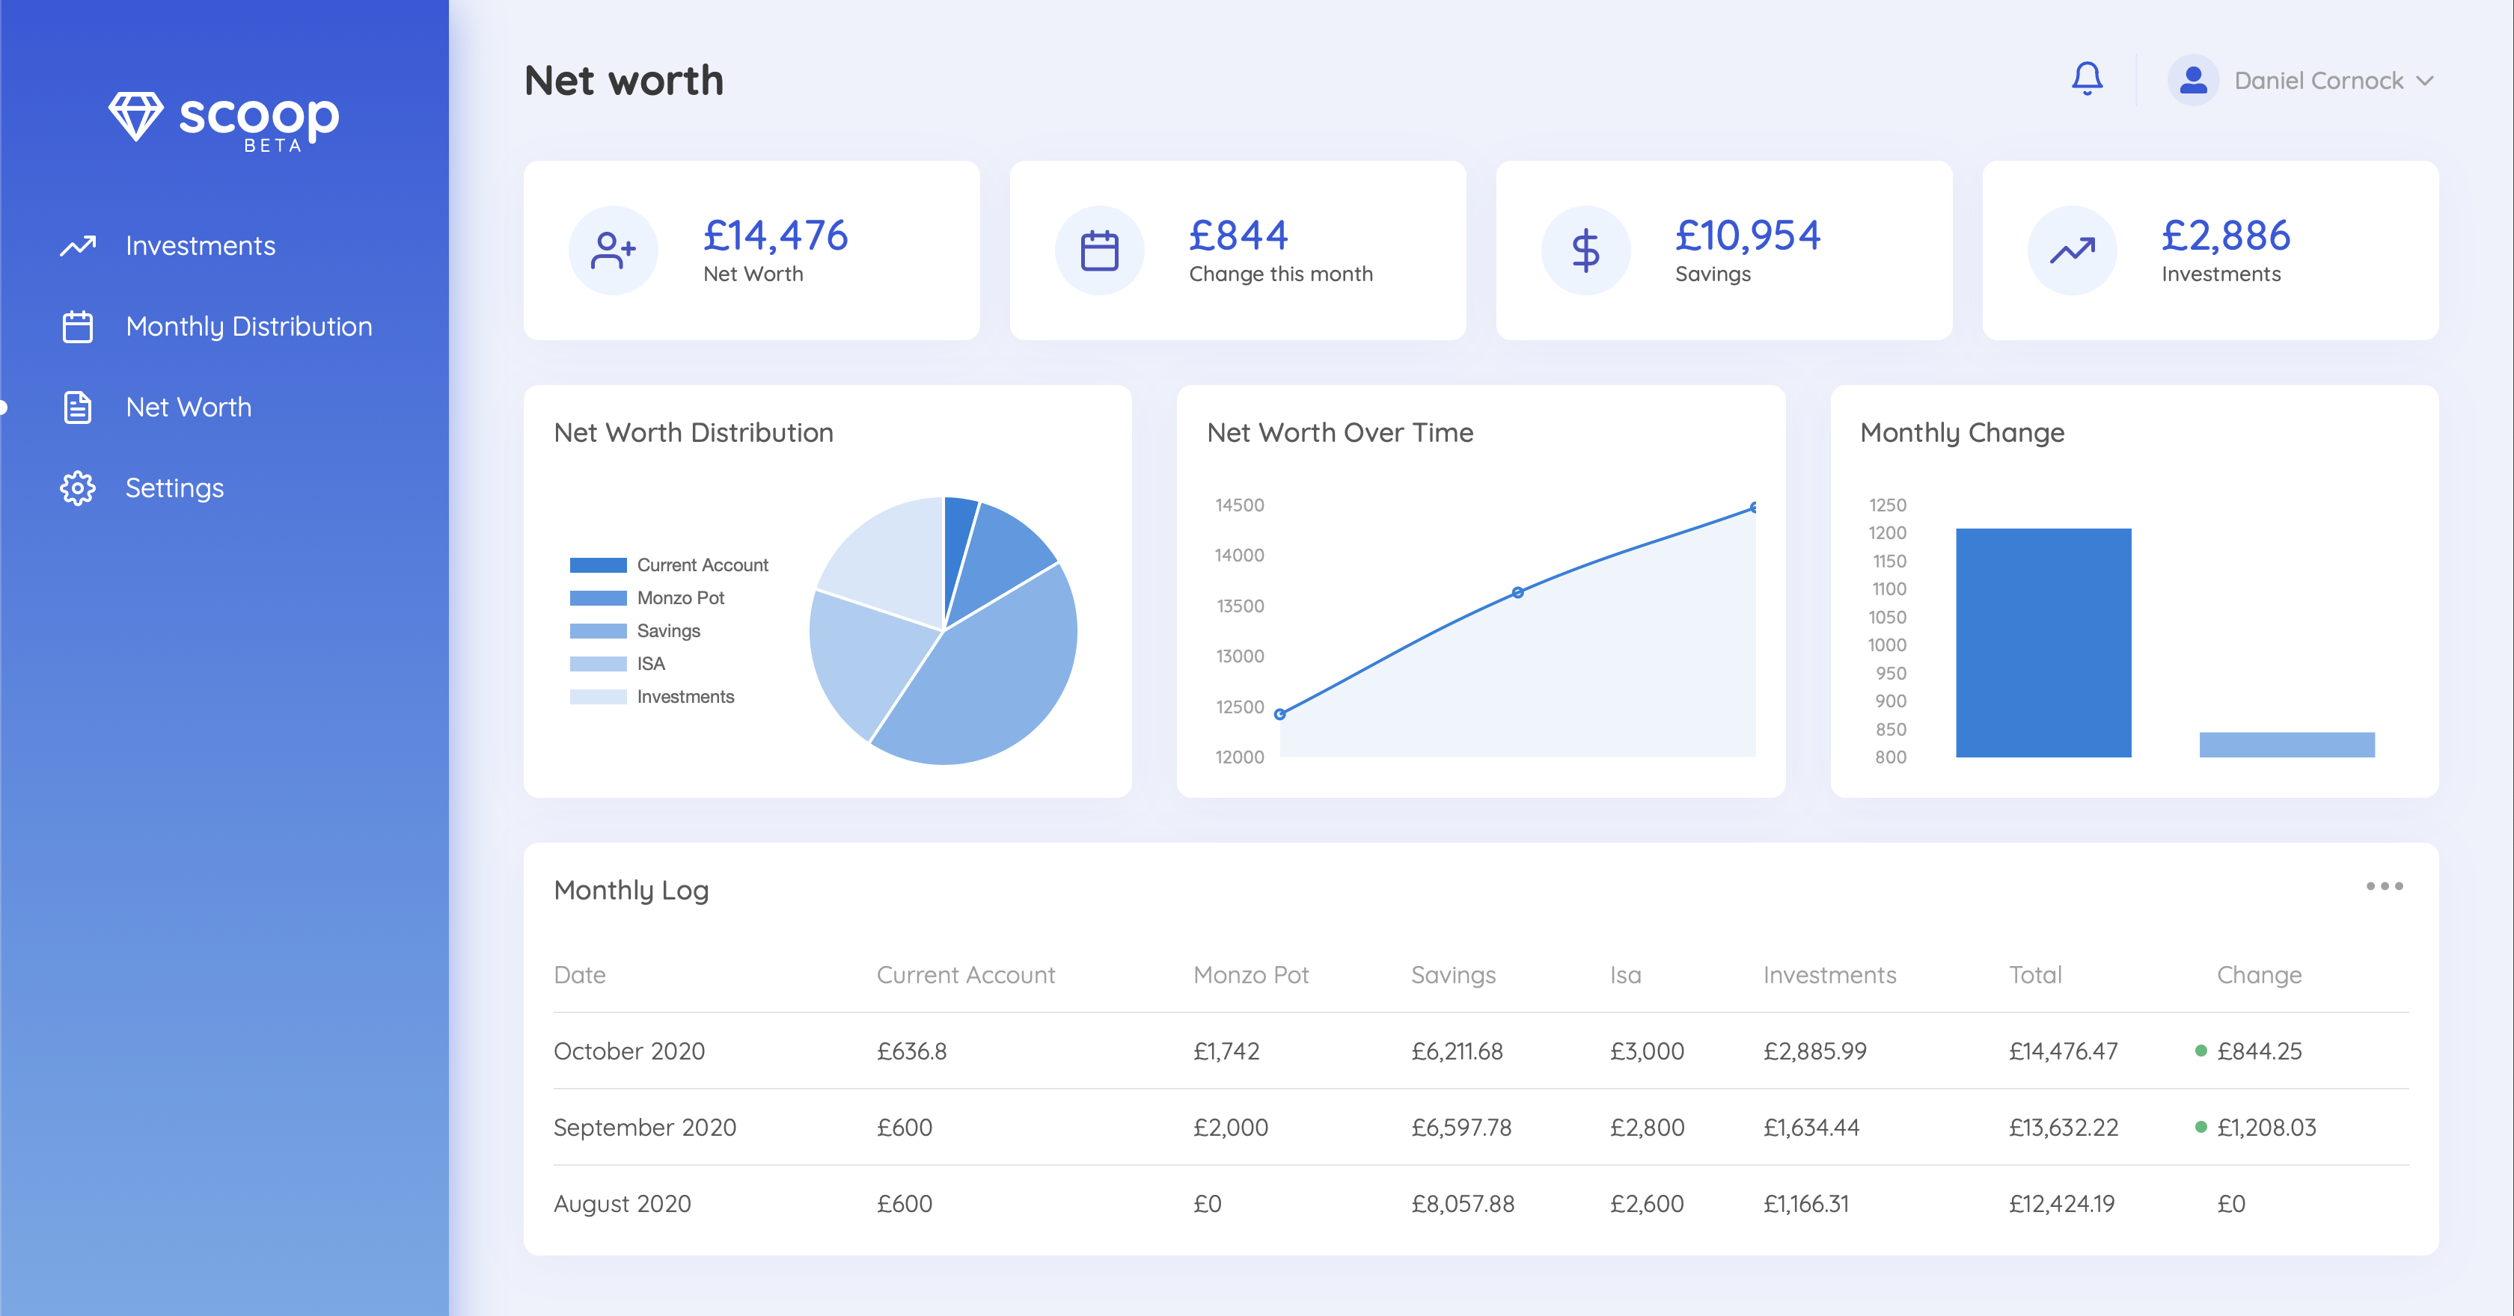The height and width of the screenshot is (1316, 2514).
Task: Click the Scoop diamond logo
Action: coord(135,117)
